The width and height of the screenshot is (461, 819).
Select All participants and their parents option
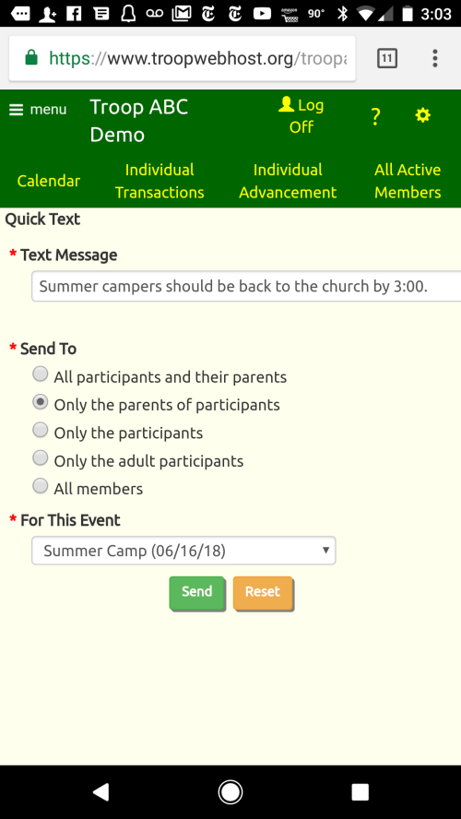point(41,374)
